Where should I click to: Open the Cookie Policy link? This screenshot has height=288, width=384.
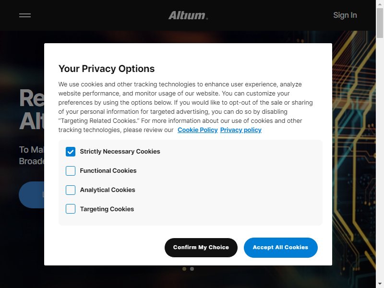click(198, 130)
